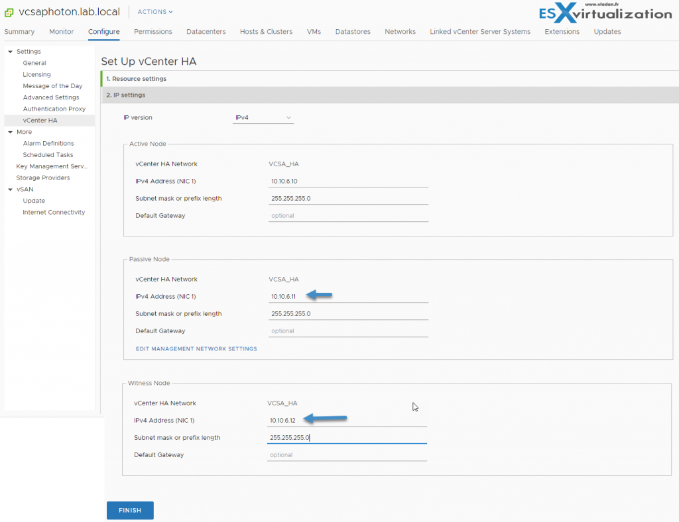Click Witness Node subnet mask field
The height and width of the screenshot is (522, 679).
(x=347, y=438)
